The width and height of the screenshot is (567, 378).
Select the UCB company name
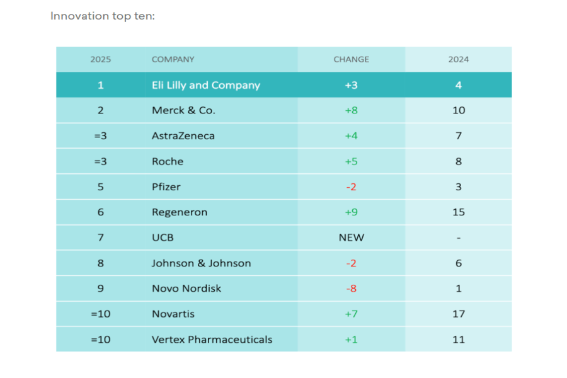[x=163, y=238]
